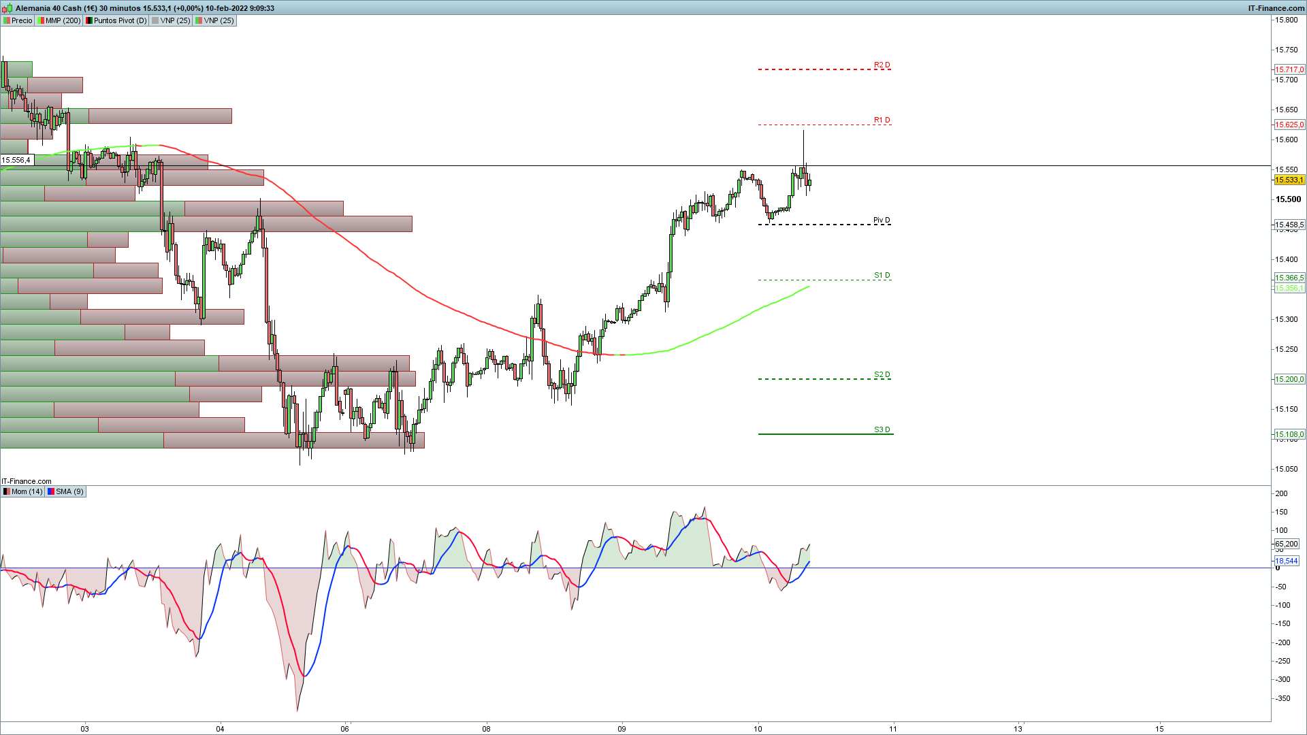Image resolution: width=1307 pixels, height=735 pixels.
Task: Click the 15.050 price axis label
Action: pyautogui.click(x=1287, y=469)
